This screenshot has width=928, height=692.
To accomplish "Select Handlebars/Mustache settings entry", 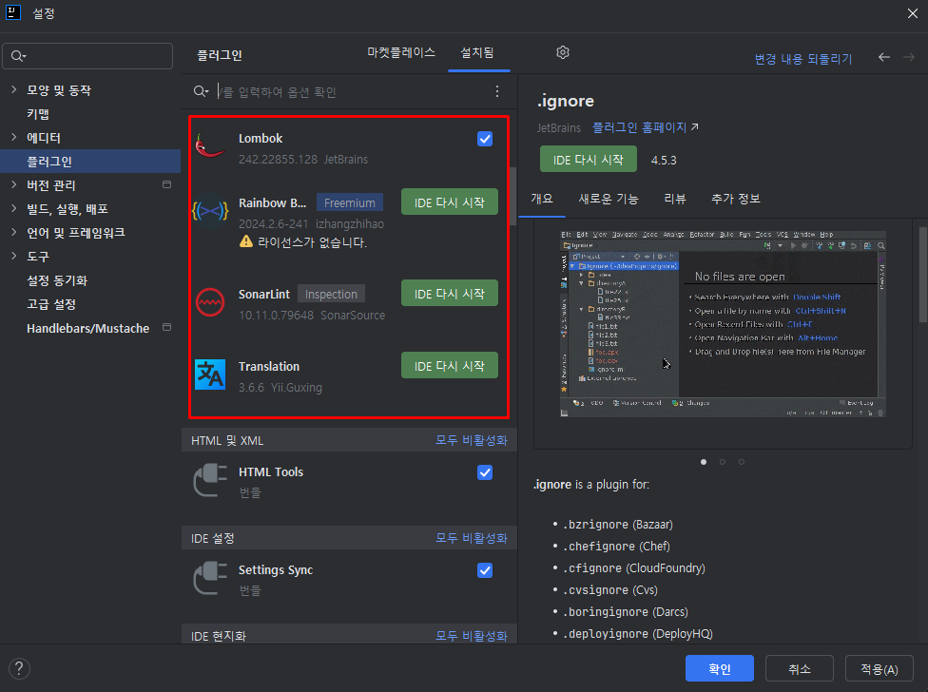I will pos(87,328).
